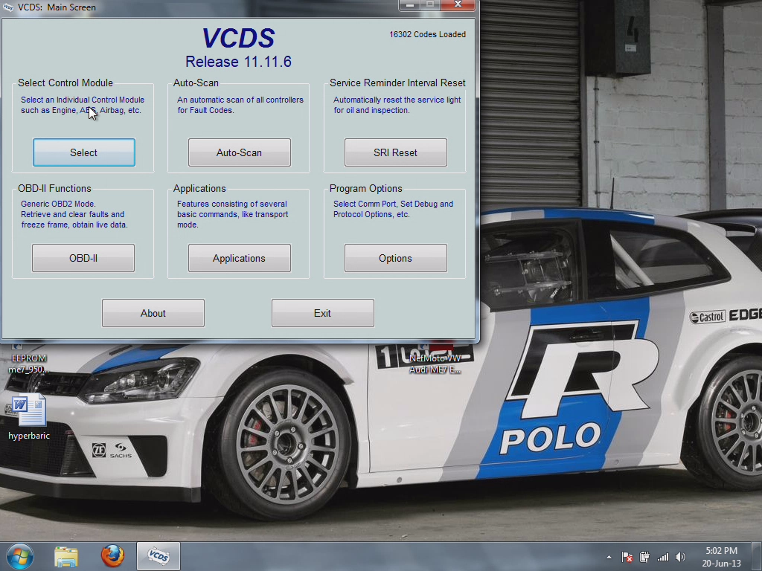Check network status via the signal tray icon
Image resolution: width=762 pixels, height=571 pixels.
point(662,556)
